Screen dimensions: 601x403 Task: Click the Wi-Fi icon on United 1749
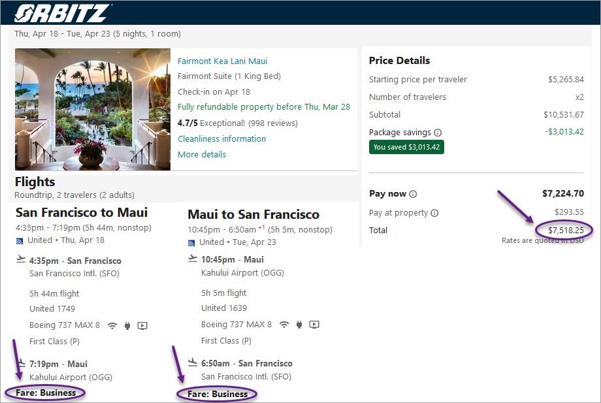tap(112, 326)
